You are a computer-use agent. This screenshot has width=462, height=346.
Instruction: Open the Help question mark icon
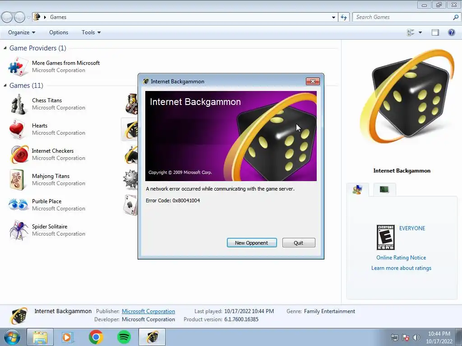(x=451, y=32)
